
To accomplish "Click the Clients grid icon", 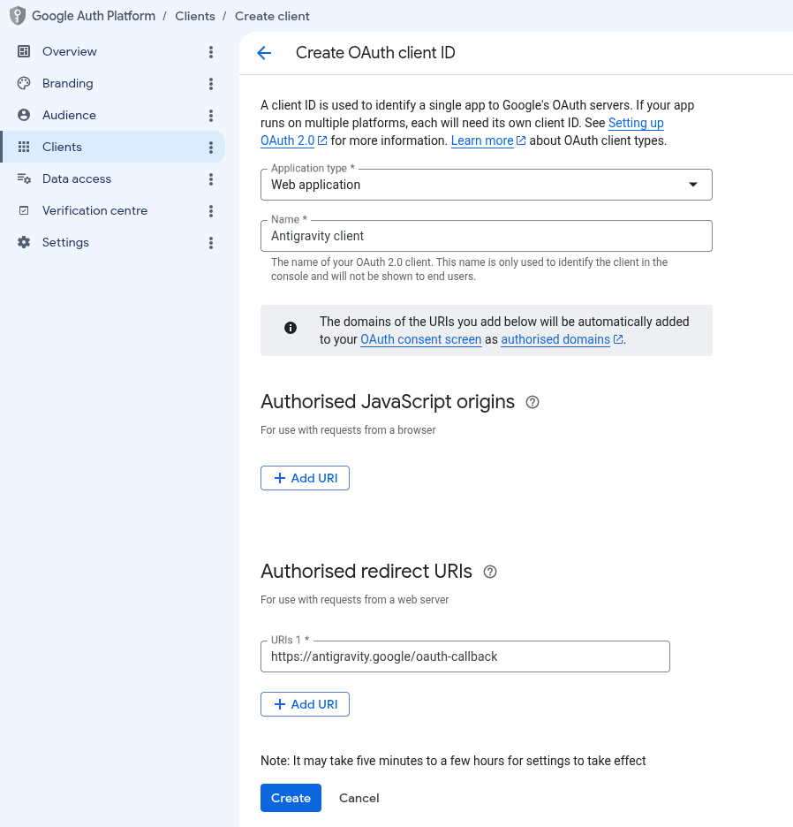I will [24, 147].
